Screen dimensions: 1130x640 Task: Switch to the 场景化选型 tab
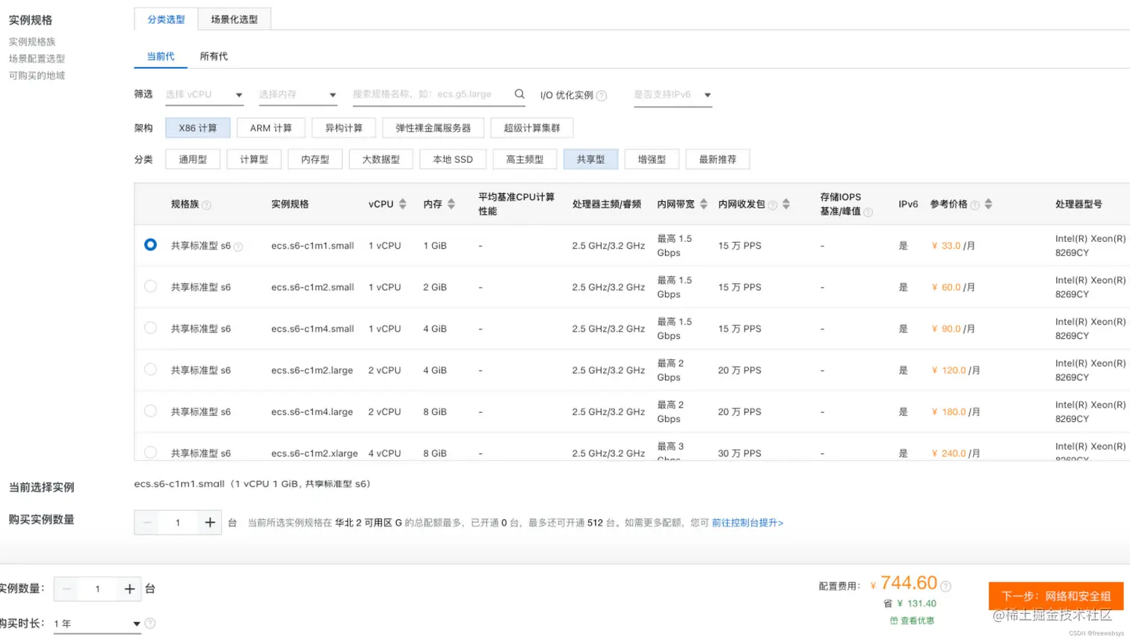click(234, 19)
